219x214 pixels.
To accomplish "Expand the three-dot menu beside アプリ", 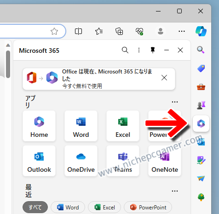I will click(x=175, y=102).
